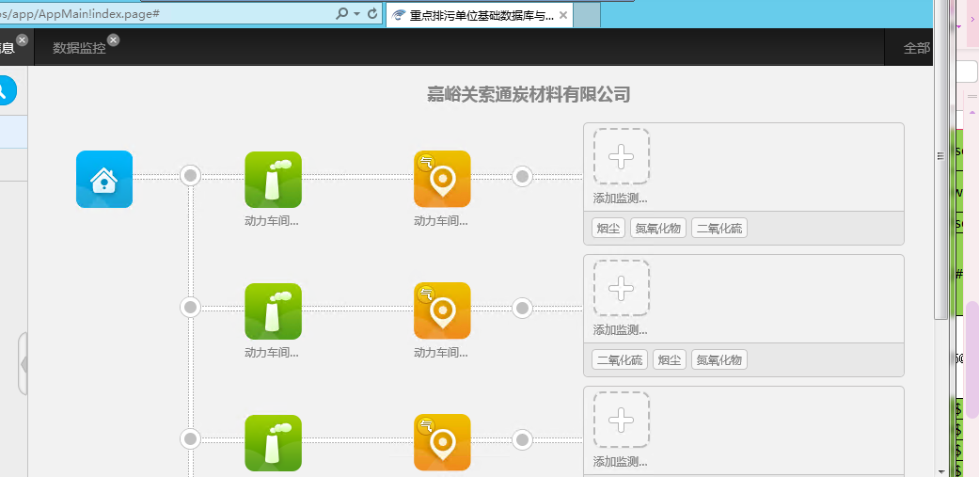Viewport: 979px width, 477px height.
Task: Click the third row node circle before monitor panel
Action: (522, 439)
